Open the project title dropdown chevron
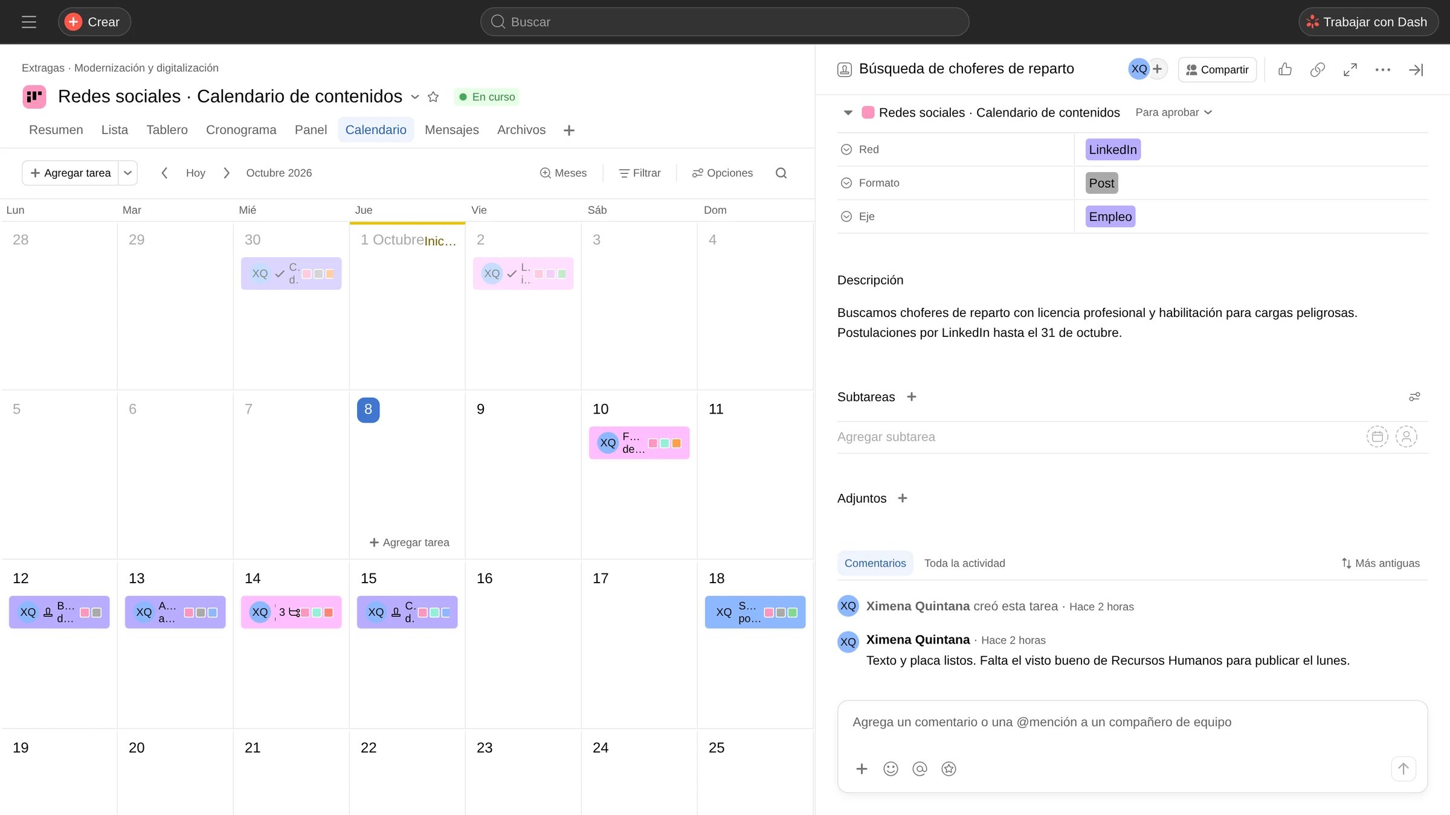This screenshot has width=1450, height=815. coord(415,97)
